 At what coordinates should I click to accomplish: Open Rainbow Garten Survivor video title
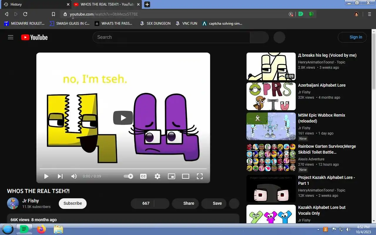coord(327,149)
